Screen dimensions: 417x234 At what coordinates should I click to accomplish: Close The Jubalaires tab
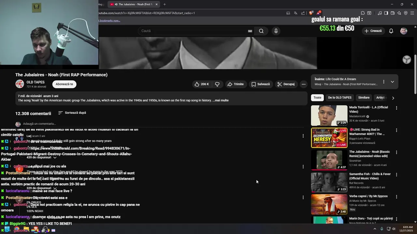point(156,4)
